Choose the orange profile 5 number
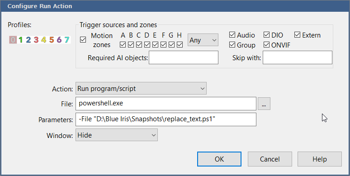 point(52,40)
